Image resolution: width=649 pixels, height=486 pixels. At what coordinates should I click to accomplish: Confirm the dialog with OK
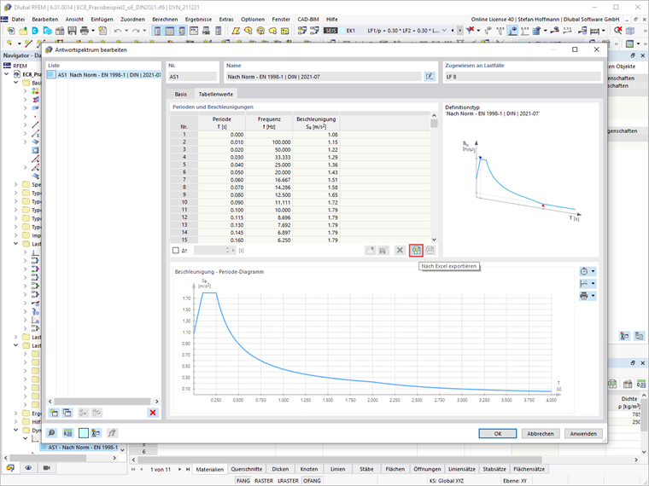[498, 433]
